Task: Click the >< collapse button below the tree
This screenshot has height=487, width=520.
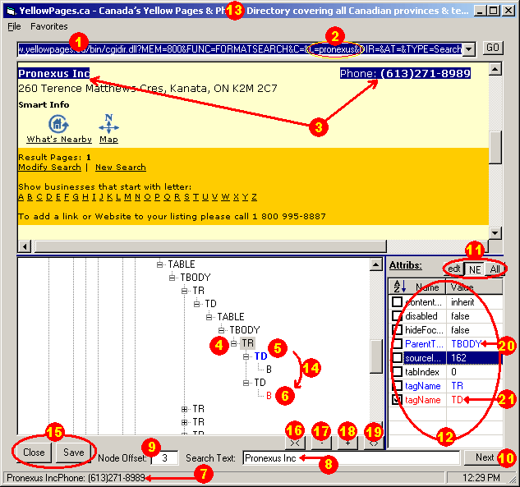Action: click(295, 443)
